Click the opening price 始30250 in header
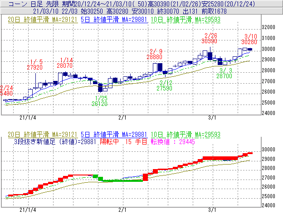This screenshot has width=283, height=215. point(92,11)
